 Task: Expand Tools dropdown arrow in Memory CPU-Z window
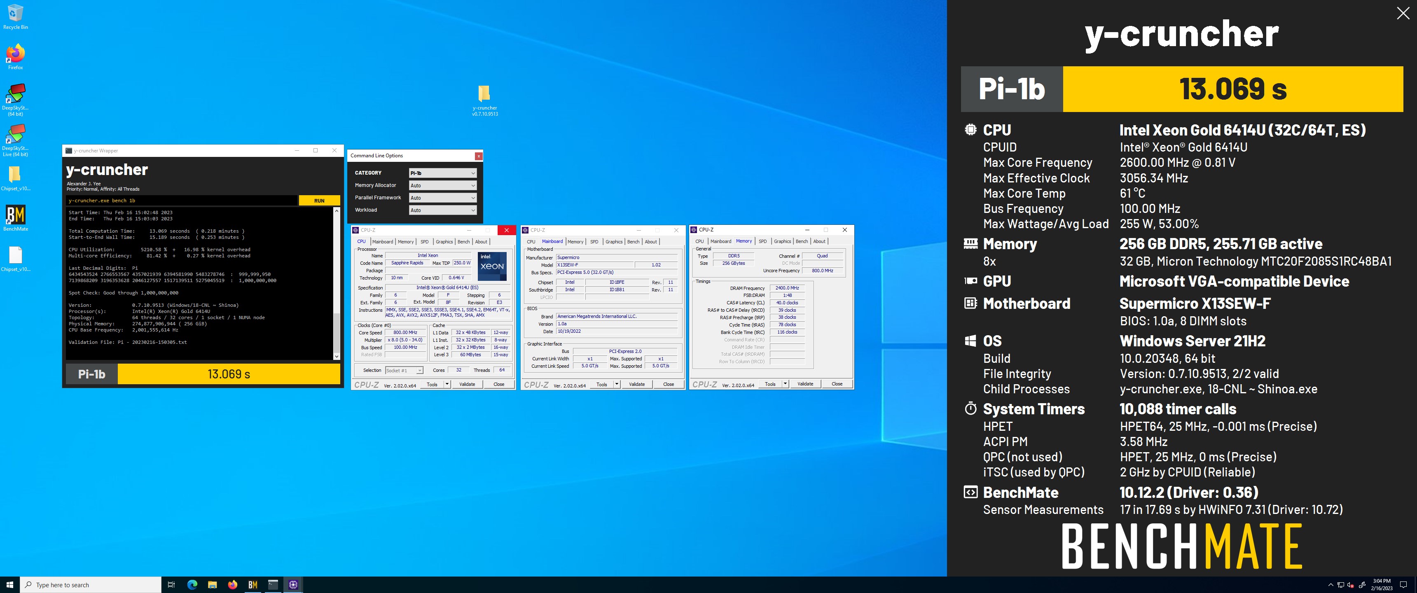tap(785, 384)
